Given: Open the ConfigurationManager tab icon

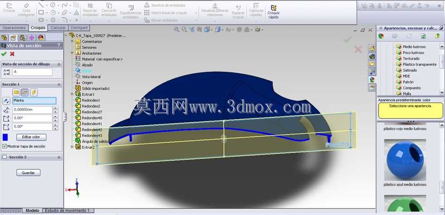Looking at the screenshot, I should tap(22, 38).
